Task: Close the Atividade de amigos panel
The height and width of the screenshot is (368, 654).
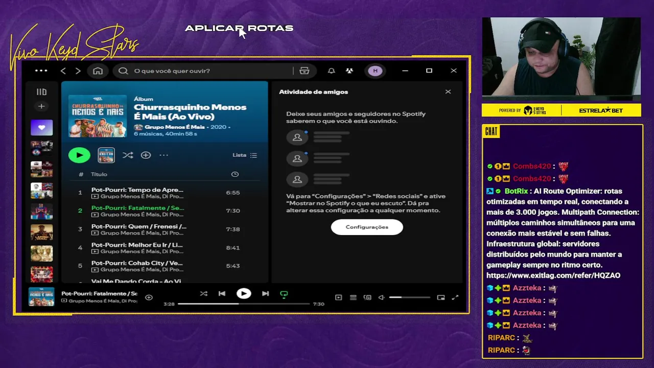Action: 448,92
